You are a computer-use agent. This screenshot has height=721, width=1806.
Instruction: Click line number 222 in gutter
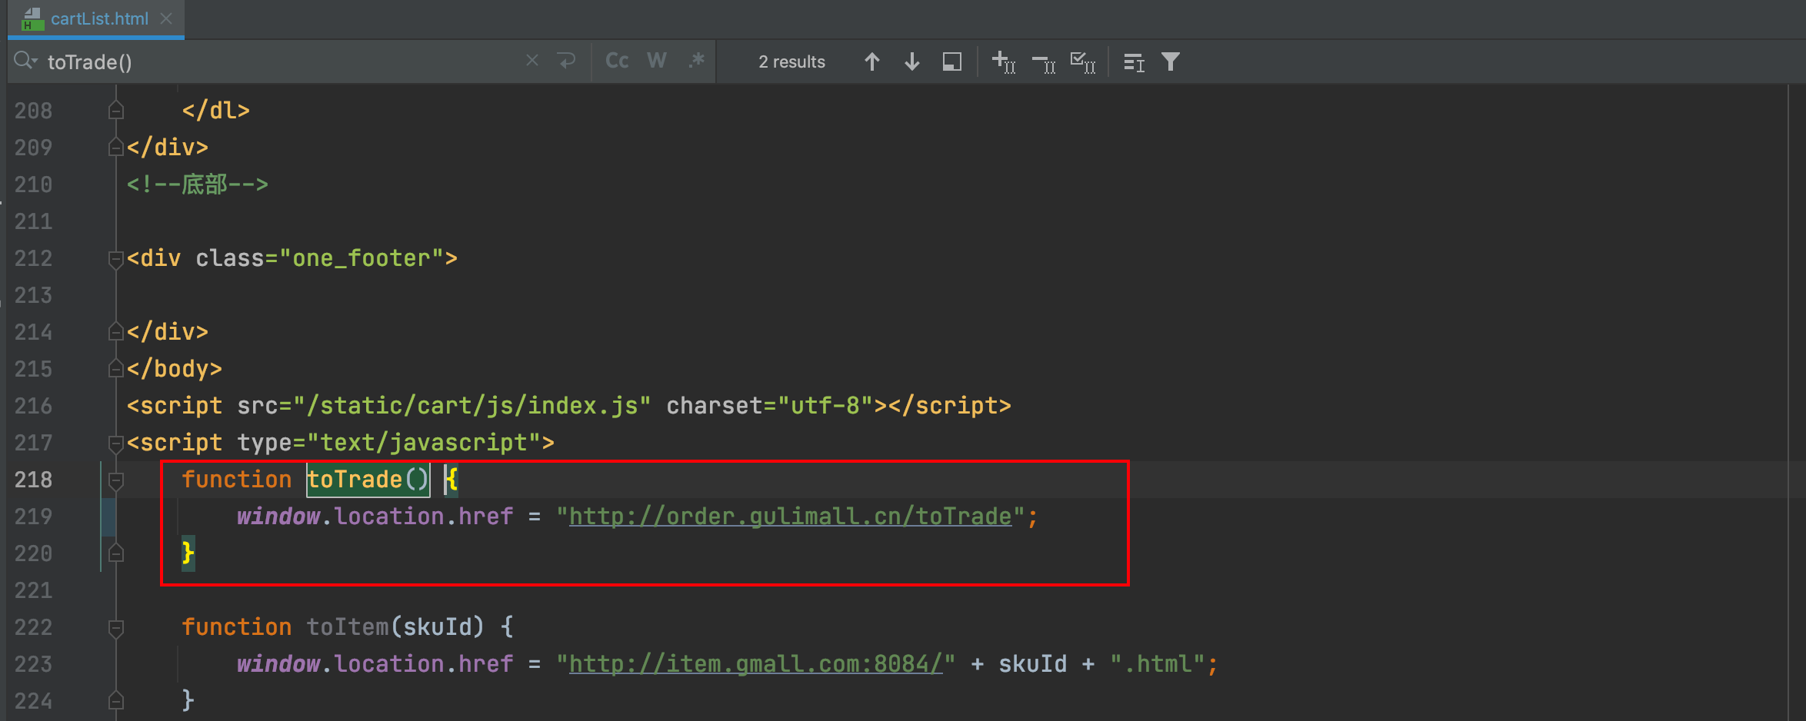coord(33,627)
